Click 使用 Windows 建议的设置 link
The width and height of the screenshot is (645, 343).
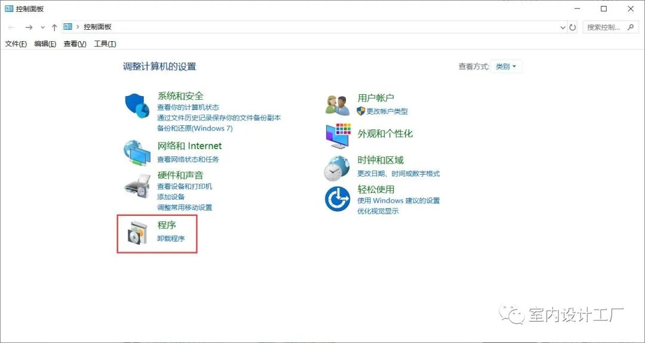(x=398, y=200)
